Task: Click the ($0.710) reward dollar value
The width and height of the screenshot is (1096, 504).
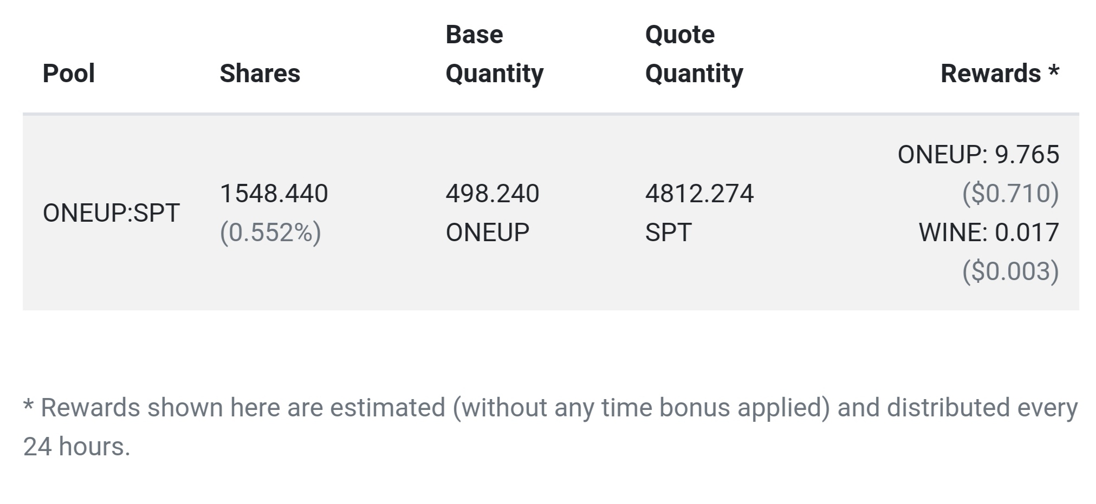Action: click(x=1010, y=194)
